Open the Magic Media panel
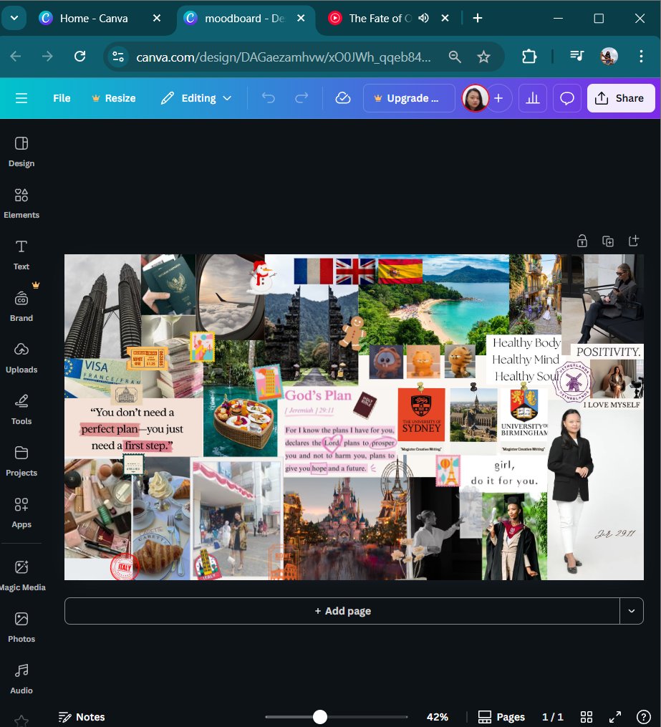The height and width of the screenshot is (727, 661). pyautogui.click(x=21, y=575)
